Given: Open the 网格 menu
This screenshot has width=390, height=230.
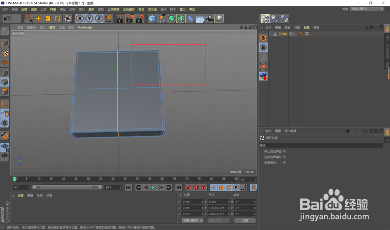Looking at the screenshot, I should tap(53, 9).
